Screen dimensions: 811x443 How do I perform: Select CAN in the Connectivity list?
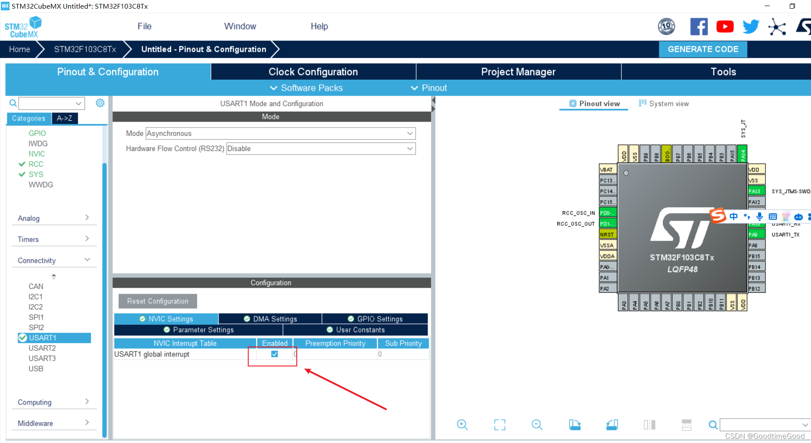(x=36, y=286)
